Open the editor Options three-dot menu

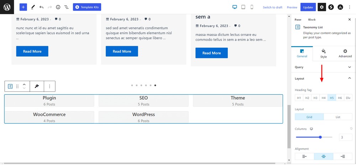pyautogui.click(x=350, y=7)
